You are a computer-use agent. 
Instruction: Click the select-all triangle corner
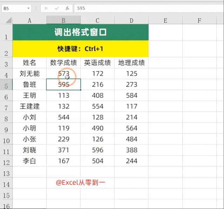pos(8,20)
